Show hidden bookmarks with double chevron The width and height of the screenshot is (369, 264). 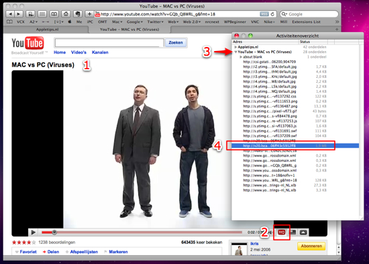coord(337,21)
